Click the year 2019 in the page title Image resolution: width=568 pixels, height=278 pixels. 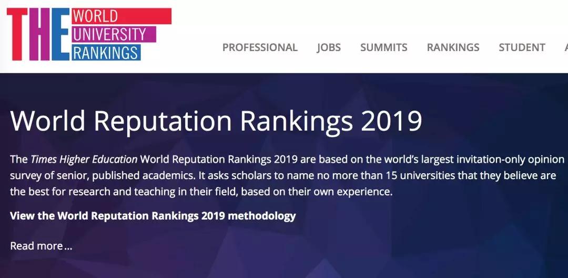(392, 121)
